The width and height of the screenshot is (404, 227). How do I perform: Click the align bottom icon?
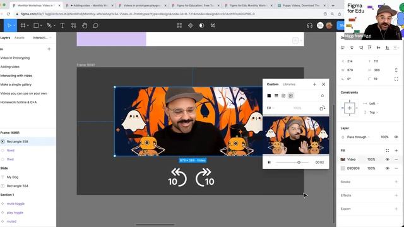[387, 48]
